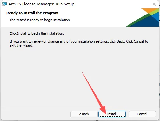The height and width of the screenshot is (121, 160).
Task: Close the ArcGIS License Manager Setup window
Action: (154, 4)
